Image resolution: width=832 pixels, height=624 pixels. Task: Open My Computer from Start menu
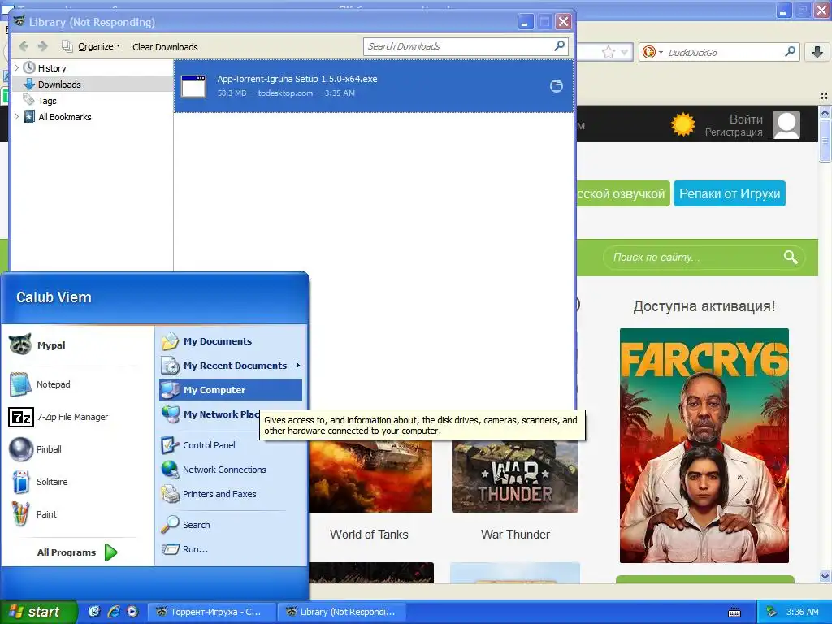point(230,390)
